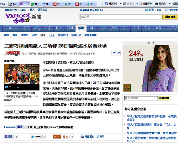
Task: Open the first sports sub-navigation link
Action: pyautogui.click(x=6, y=35)
